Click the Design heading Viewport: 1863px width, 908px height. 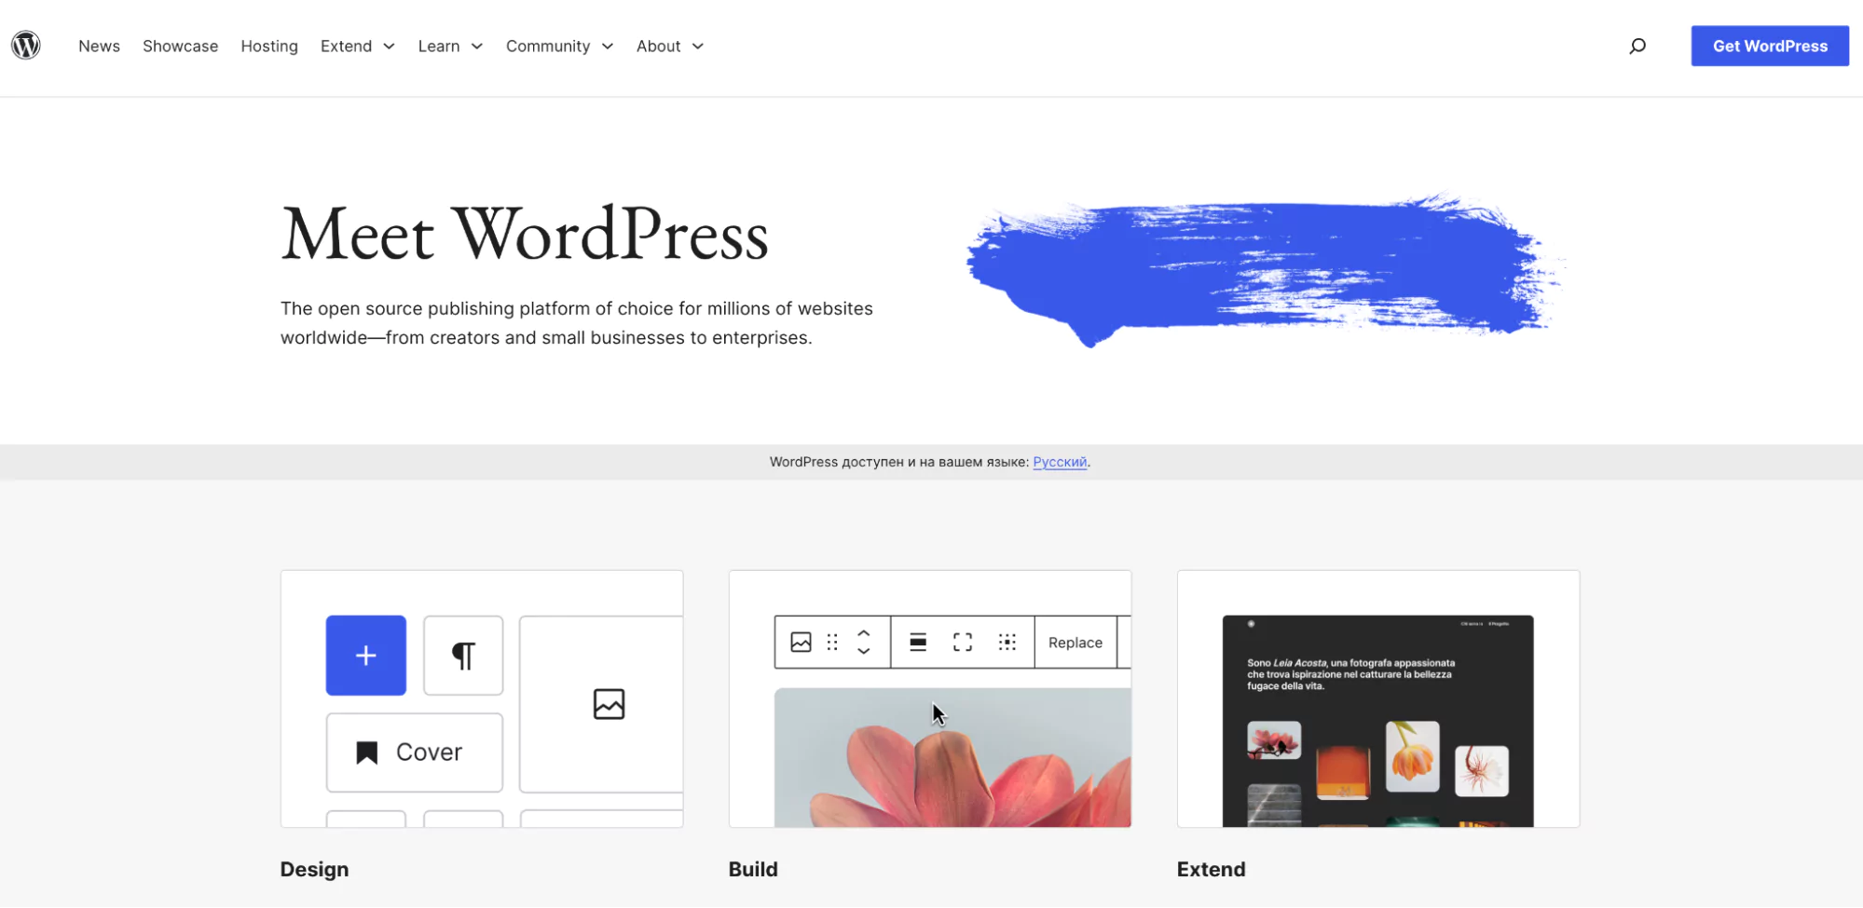314,869
